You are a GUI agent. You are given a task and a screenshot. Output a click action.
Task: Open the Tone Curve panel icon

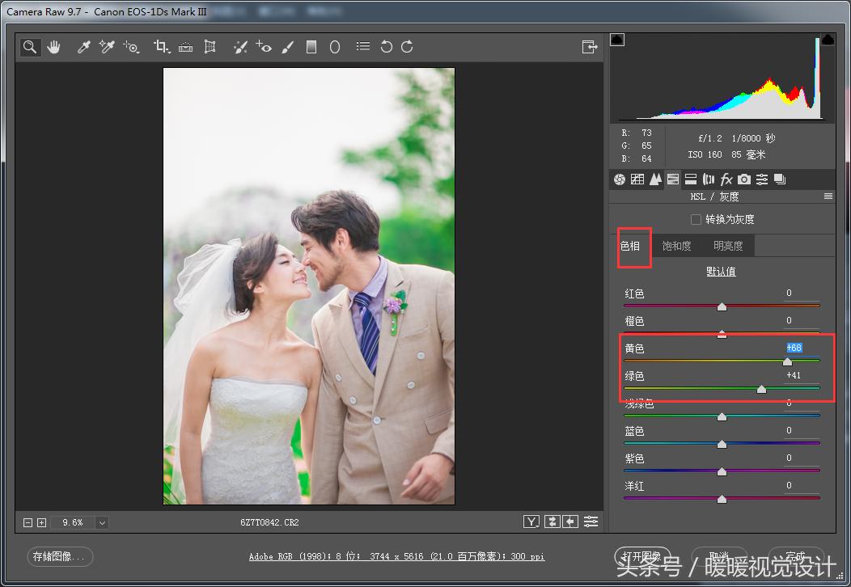pos(637,179)
